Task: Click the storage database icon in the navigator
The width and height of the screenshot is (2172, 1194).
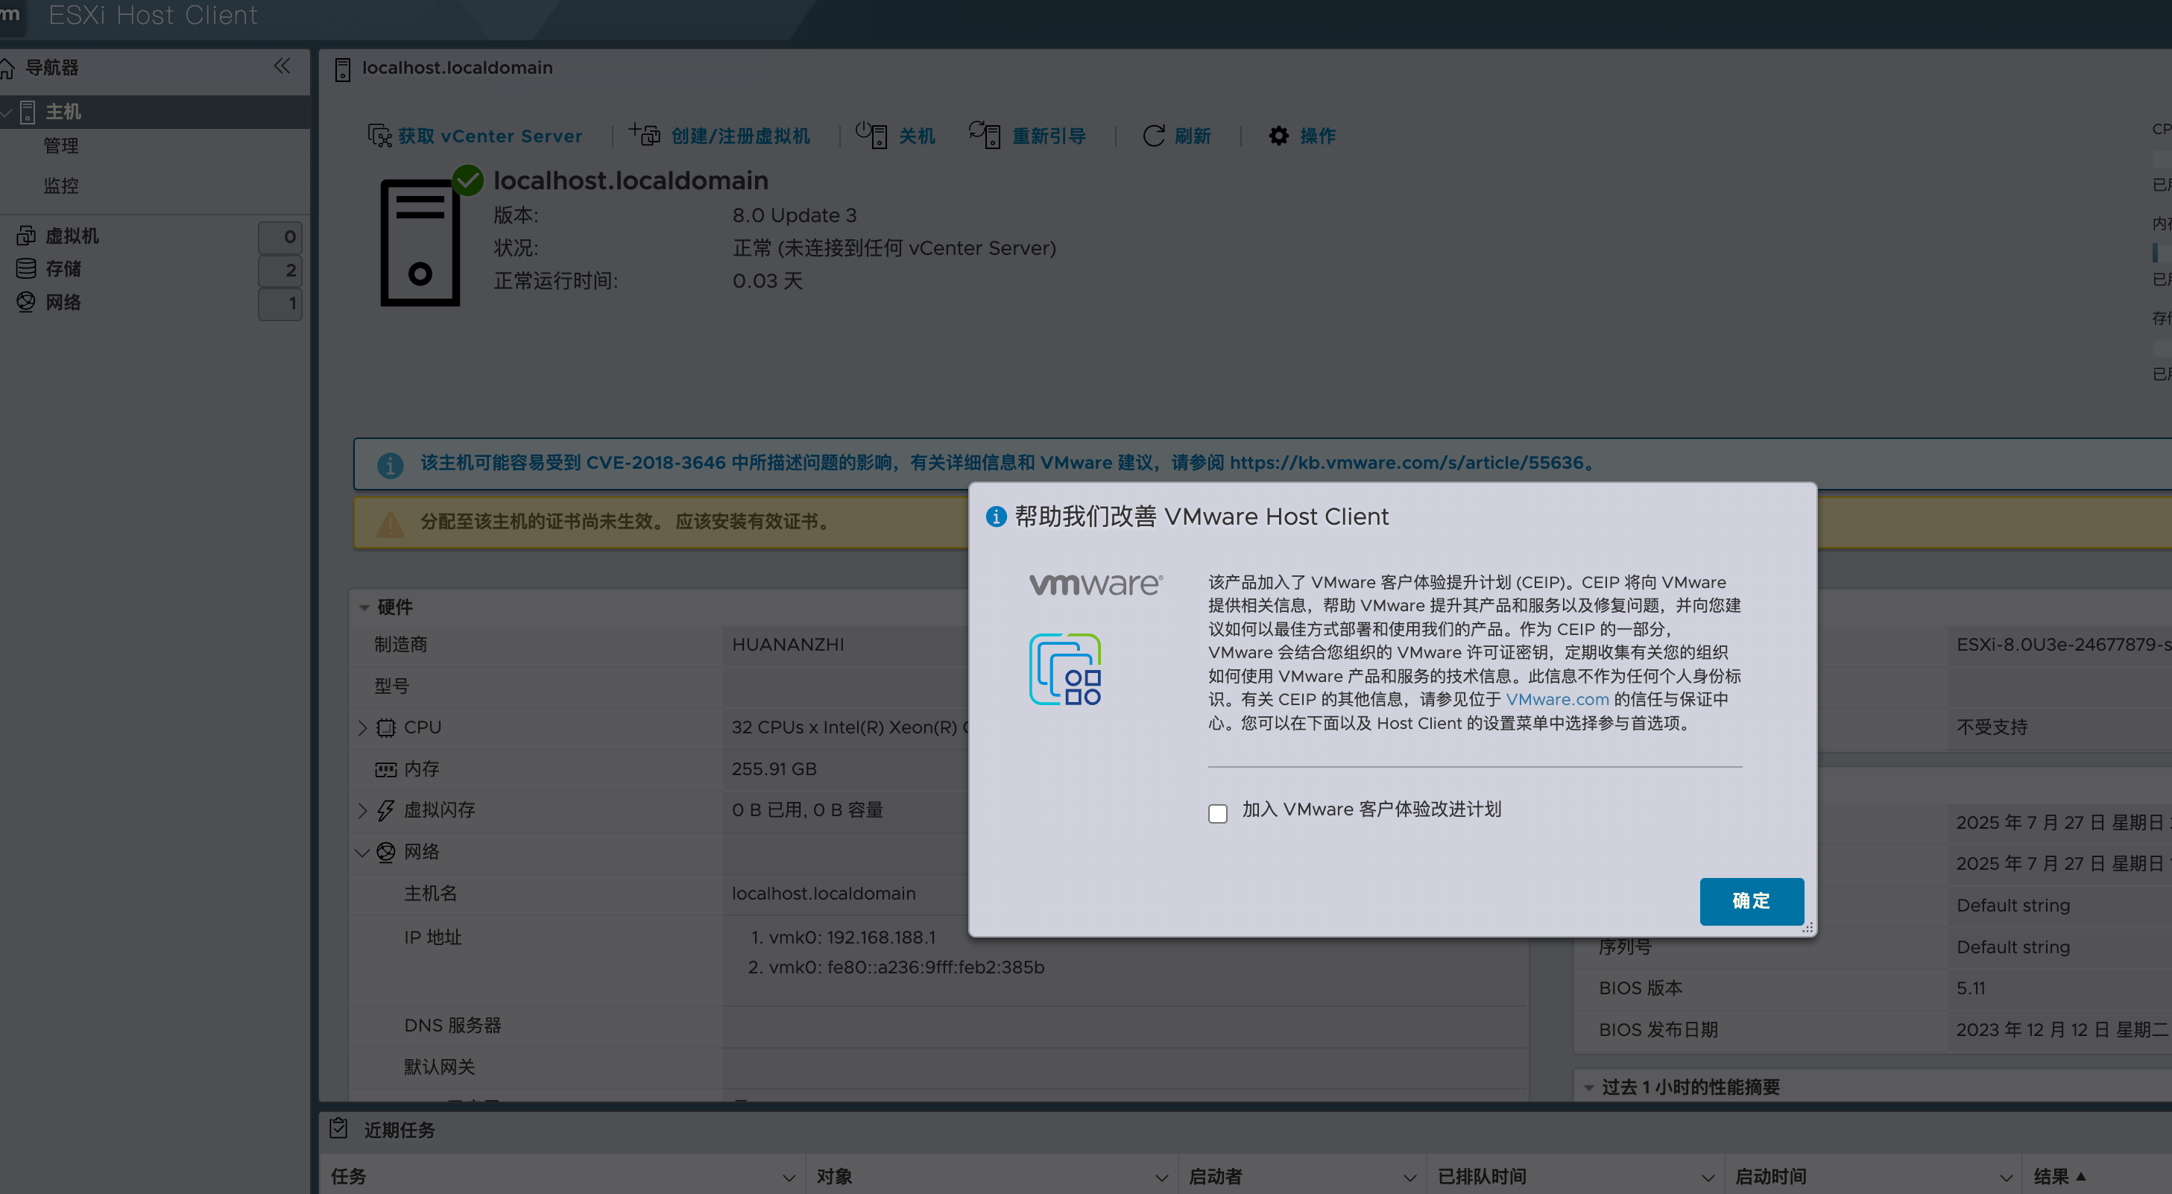Action: click(26, 269)
